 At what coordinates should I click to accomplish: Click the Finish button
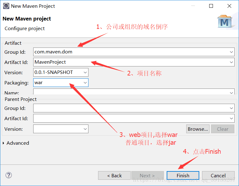click(x=183, y=175)
